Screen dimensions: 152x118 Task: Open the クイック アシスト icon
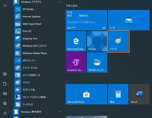[18, 68]
